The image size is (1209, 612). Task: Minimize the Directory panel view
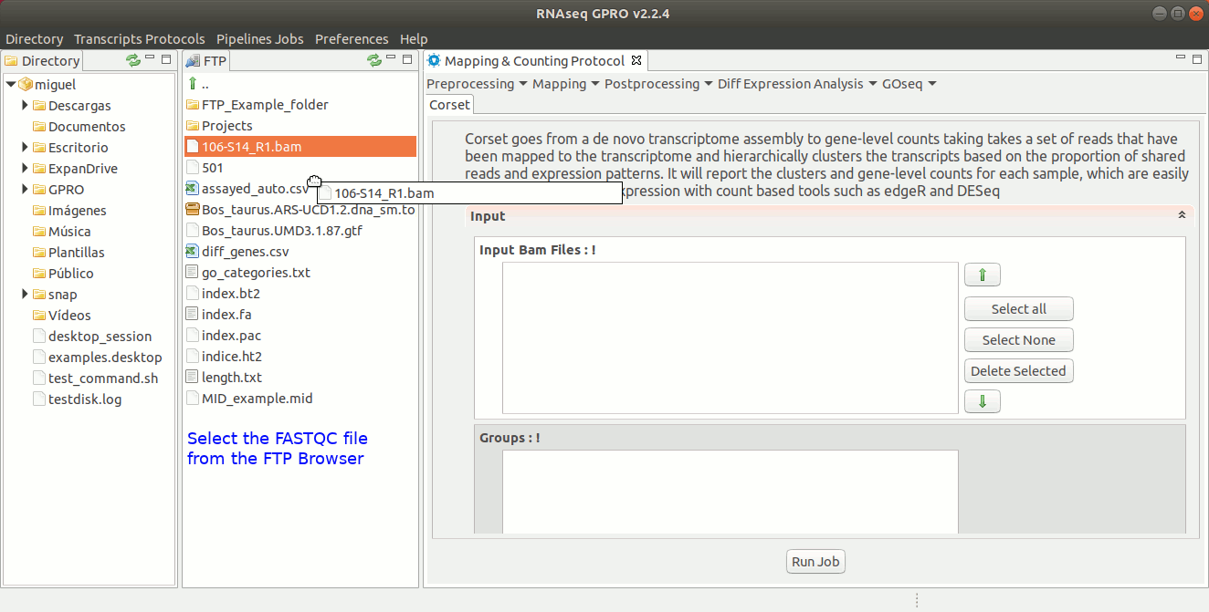(150, 59)
